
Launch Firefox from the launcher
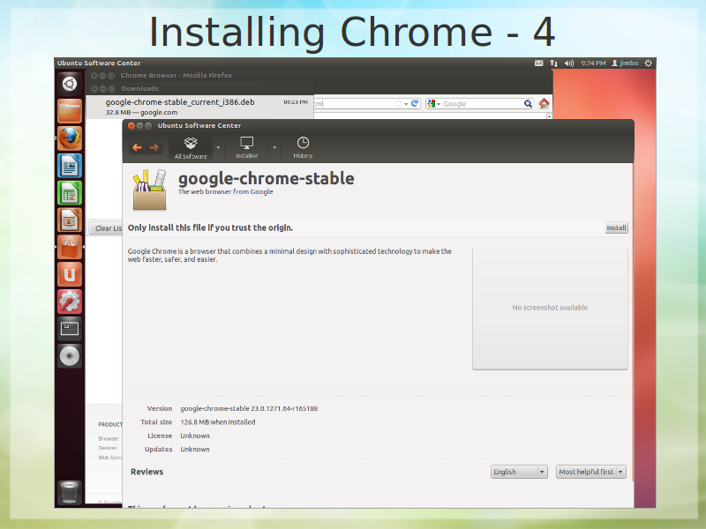point(70,138)
